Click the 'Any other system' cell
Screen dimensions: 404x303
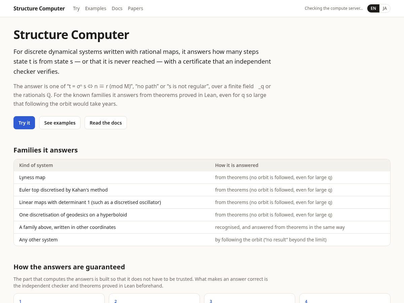tap(112, 240)
